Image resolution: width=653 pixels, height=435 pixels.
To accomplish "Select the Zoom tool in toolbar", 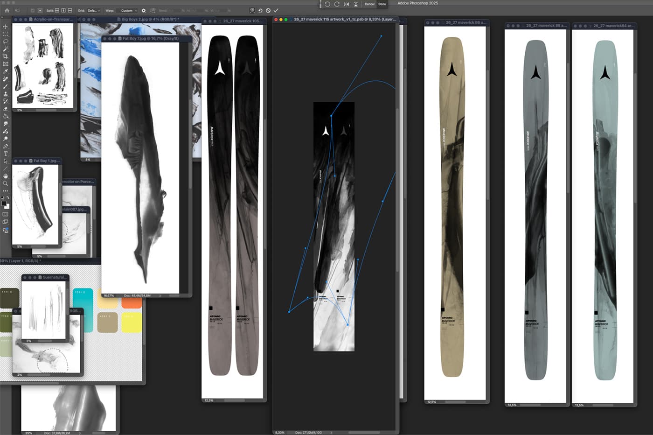I will 6,183.
